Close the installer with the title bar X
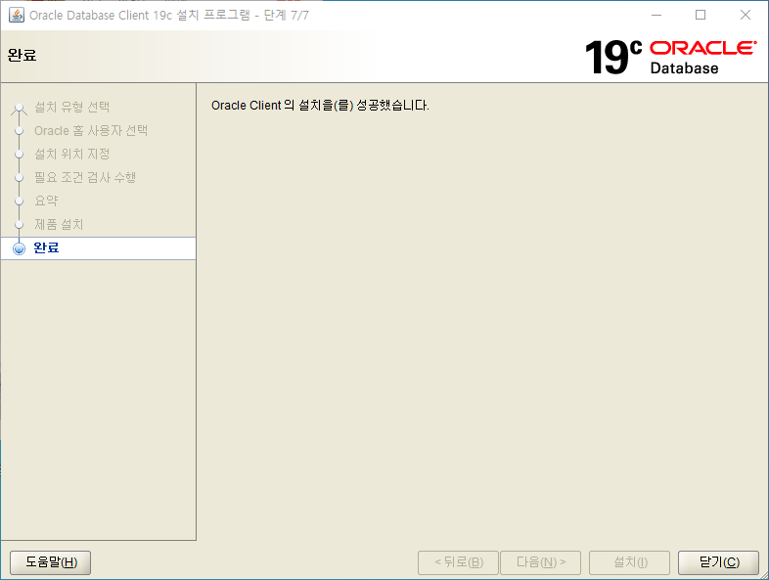The image size is (769, 580). 746,16
